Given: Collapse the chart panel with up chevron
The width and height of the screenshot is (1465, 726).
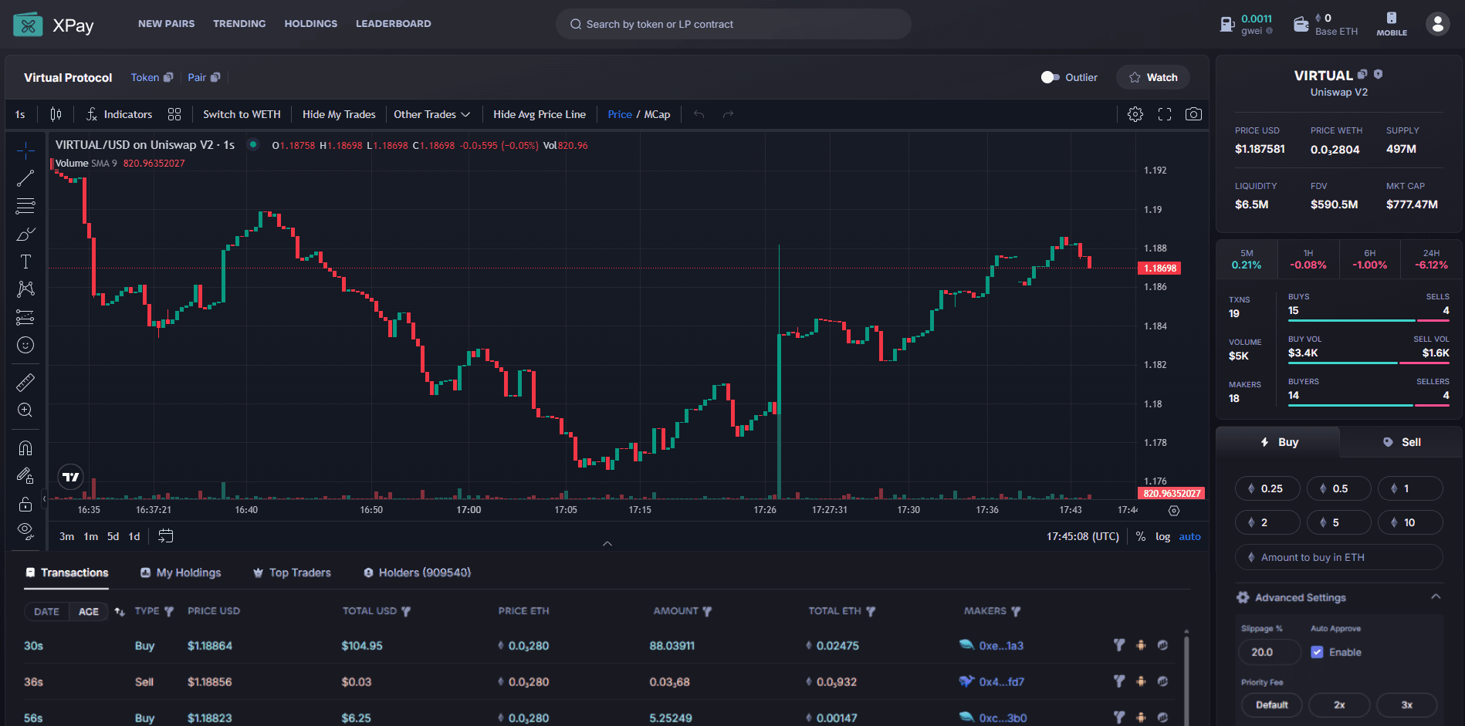Looking at the screenshot, I should click(607, 543).
